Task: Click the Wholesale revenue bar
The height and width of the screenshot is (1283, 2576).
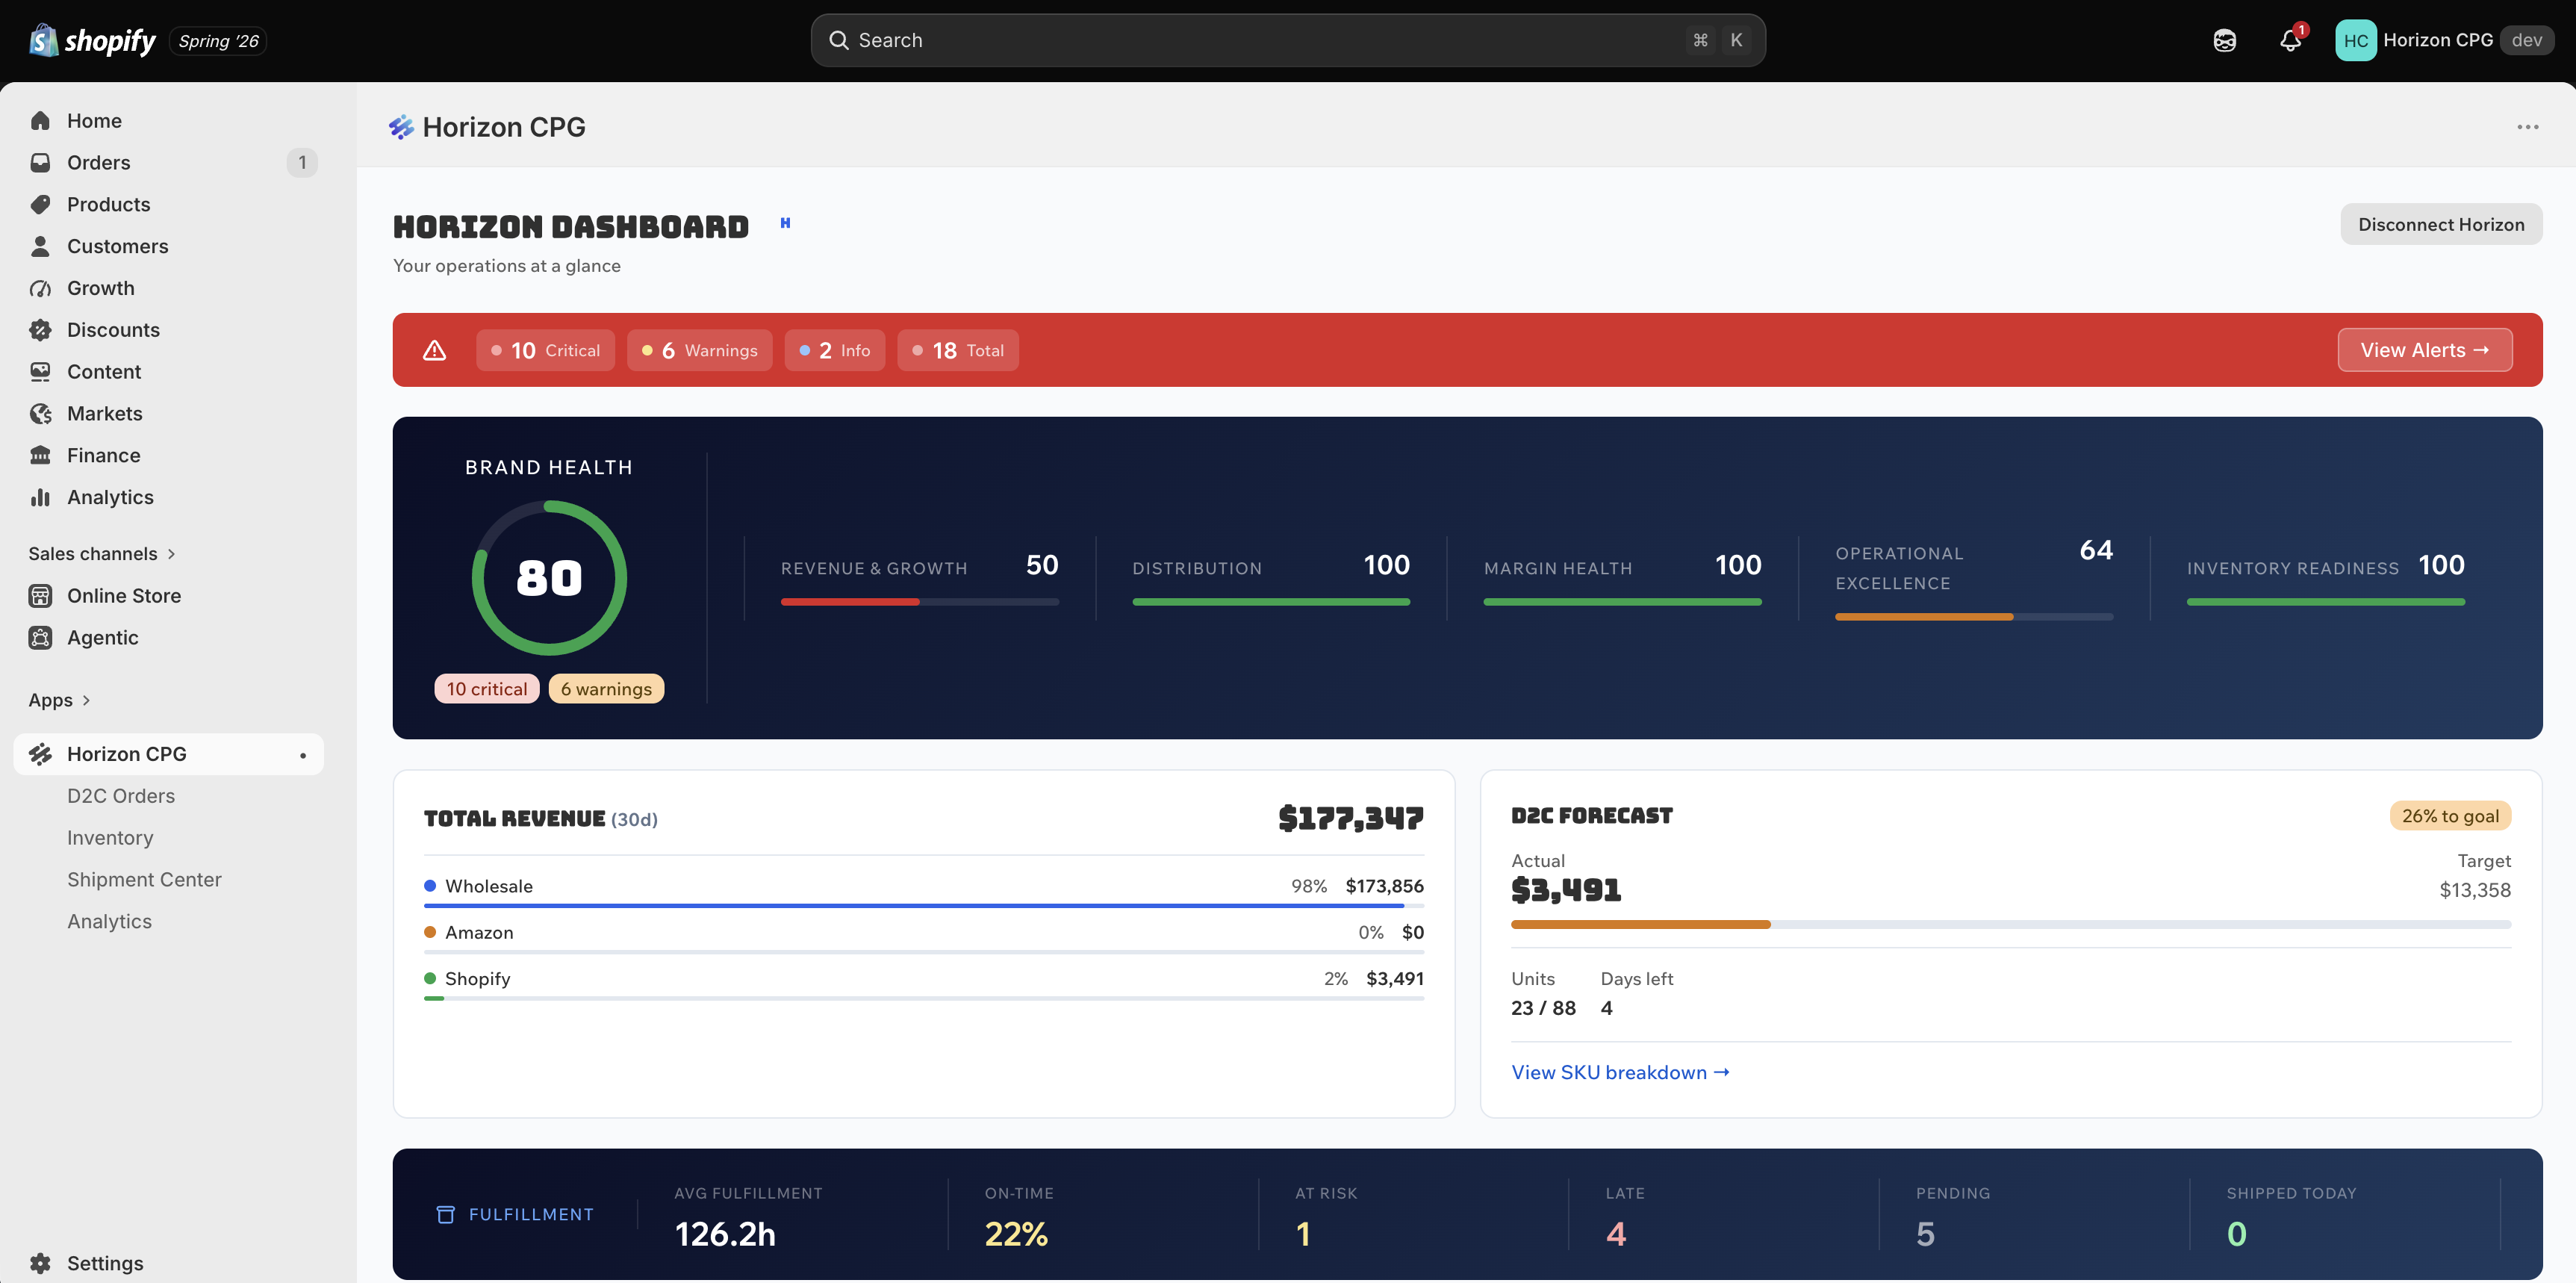Action: tap(923, 906)
